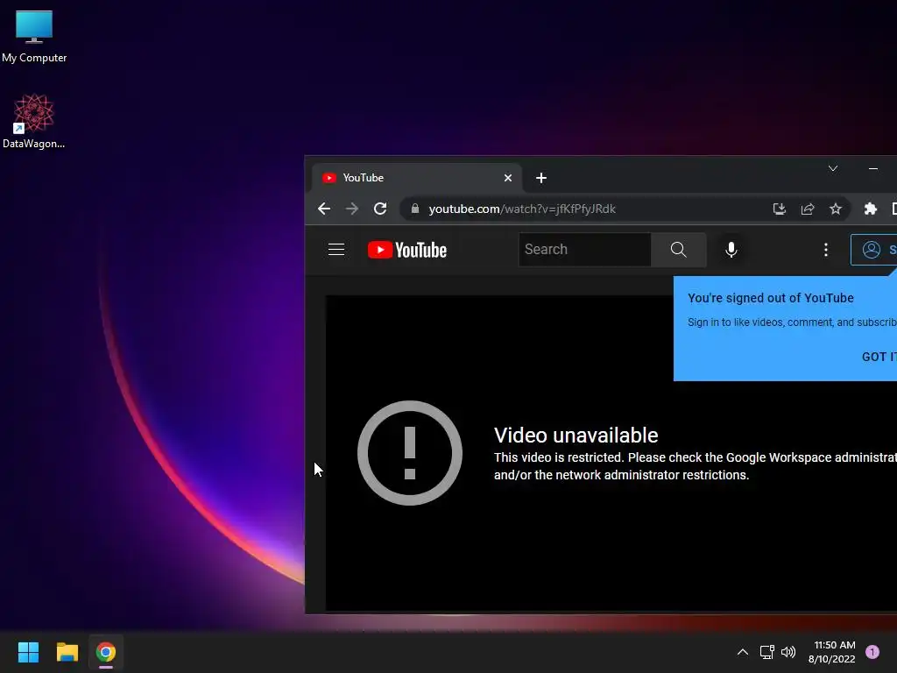Open a new Chrome tab
Screen dimensions: 897x673
click(x=541, y=178)
